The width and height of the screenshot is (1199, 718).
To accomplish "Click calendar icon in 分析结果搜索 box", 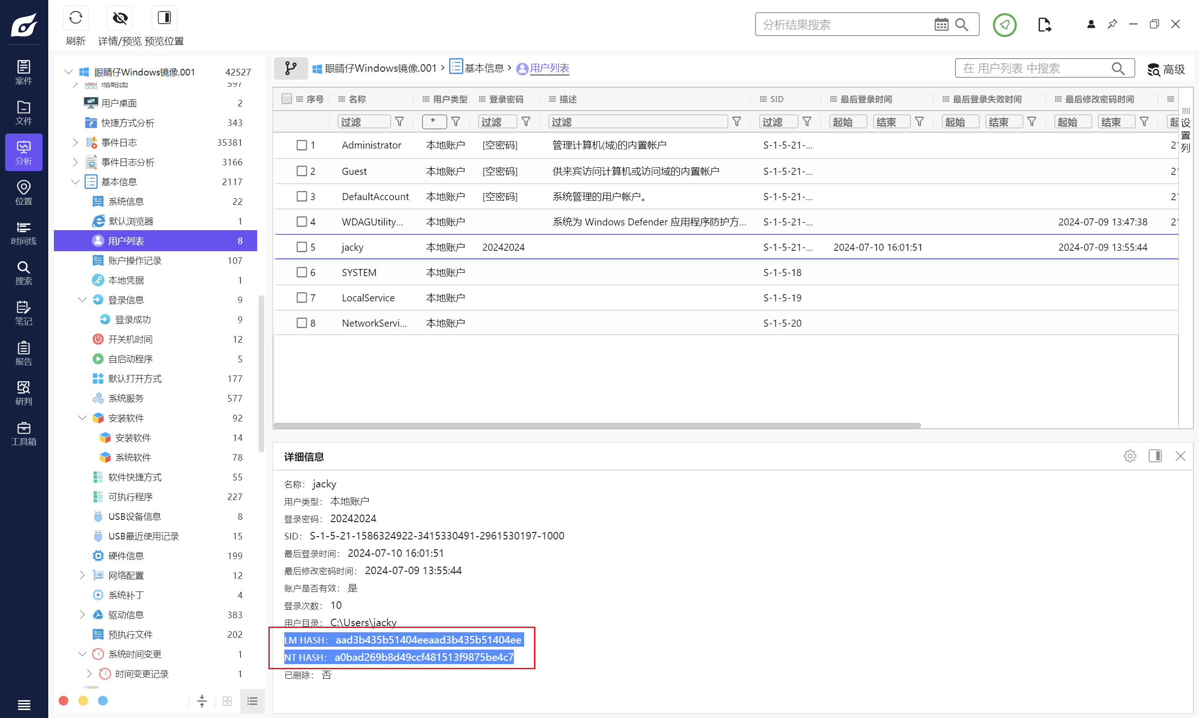I will click(x=941, y=24).
